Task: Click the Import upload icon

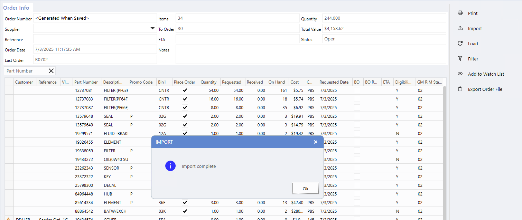Action: tap(460, 28)
